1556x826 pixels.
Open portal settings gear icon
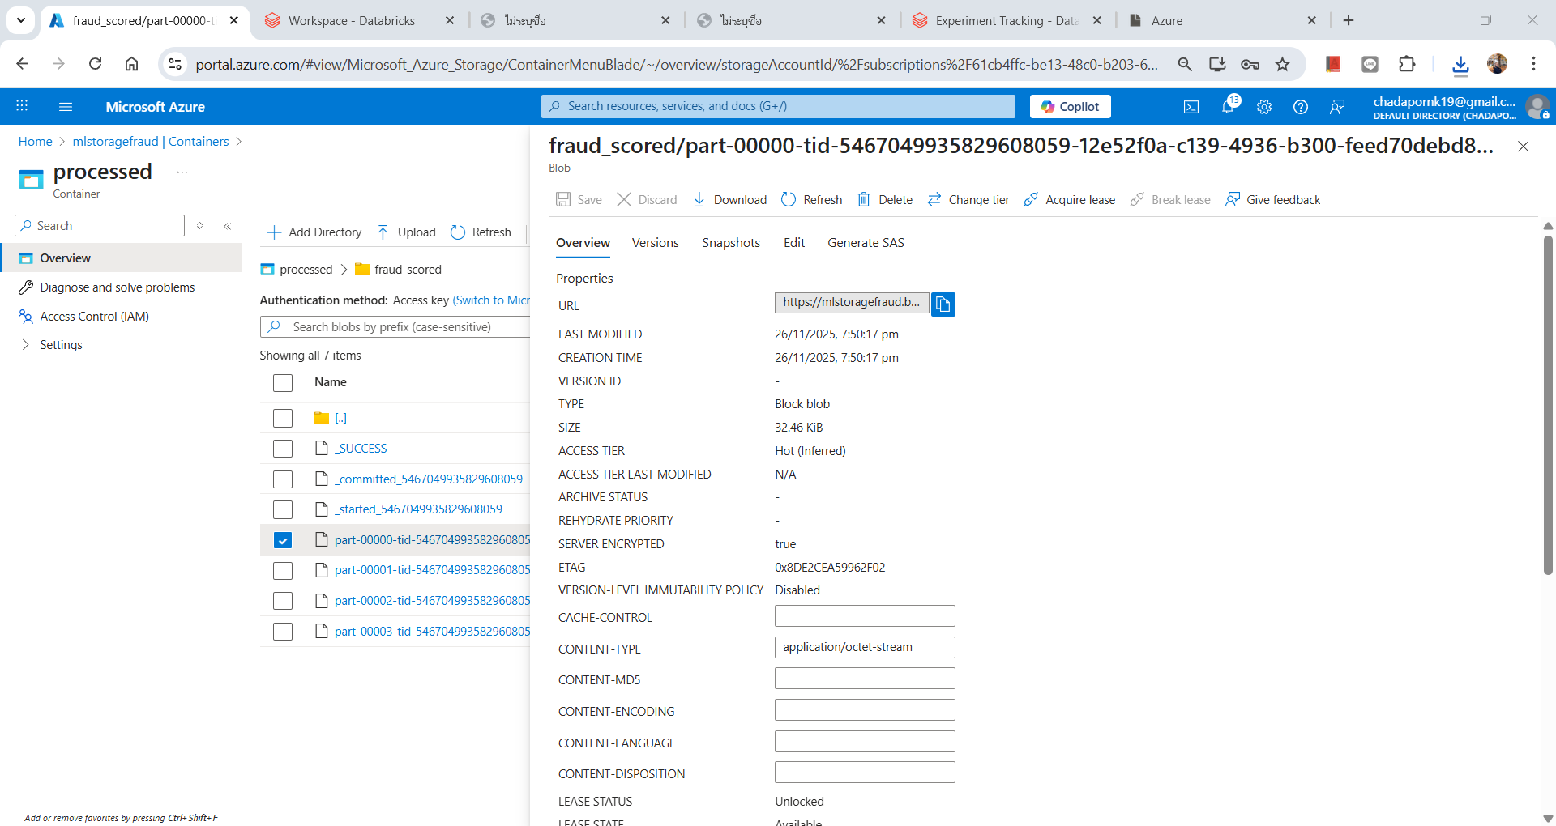pos(1264,107)
